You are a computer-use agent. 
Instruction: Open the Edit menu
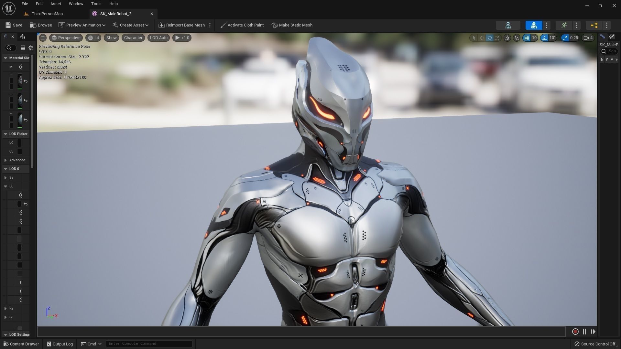(x=39, y=4)
